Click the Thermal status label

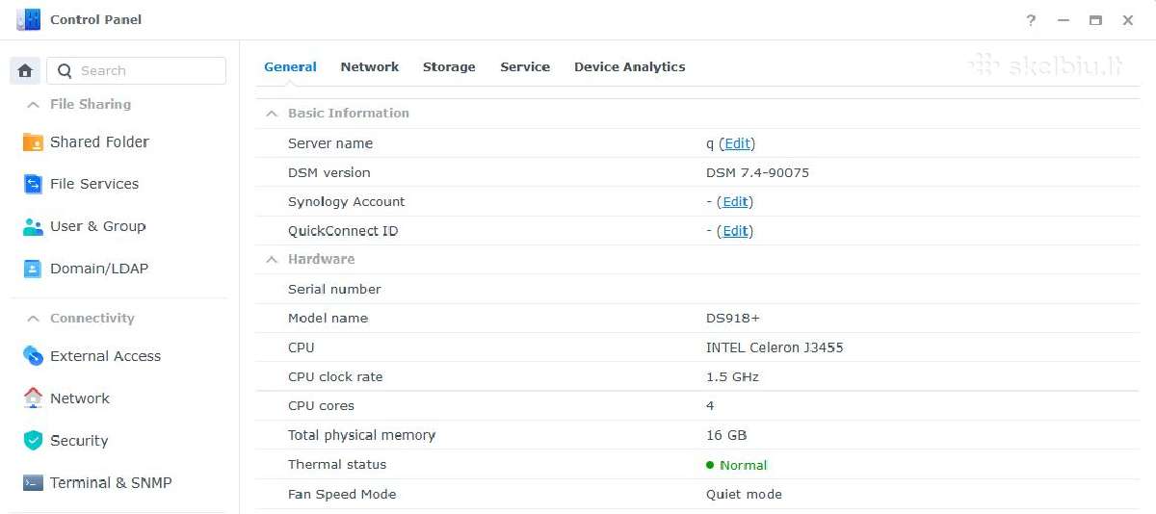pos(337,465)
